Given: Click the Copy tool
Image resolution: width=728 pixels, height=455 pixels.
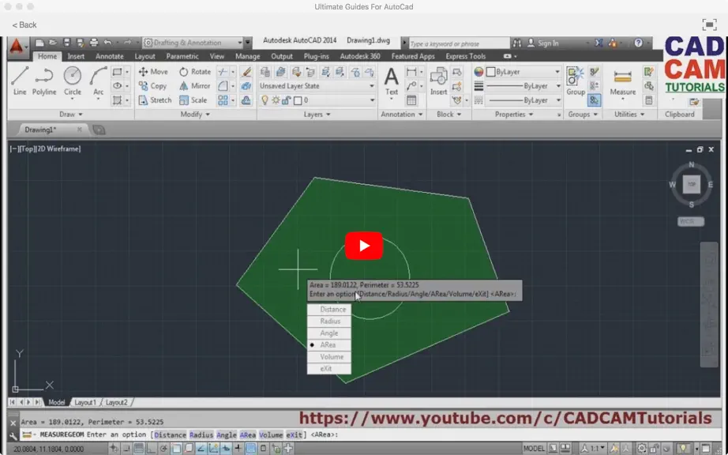Looking at the screenshot, I should (152, 86).
